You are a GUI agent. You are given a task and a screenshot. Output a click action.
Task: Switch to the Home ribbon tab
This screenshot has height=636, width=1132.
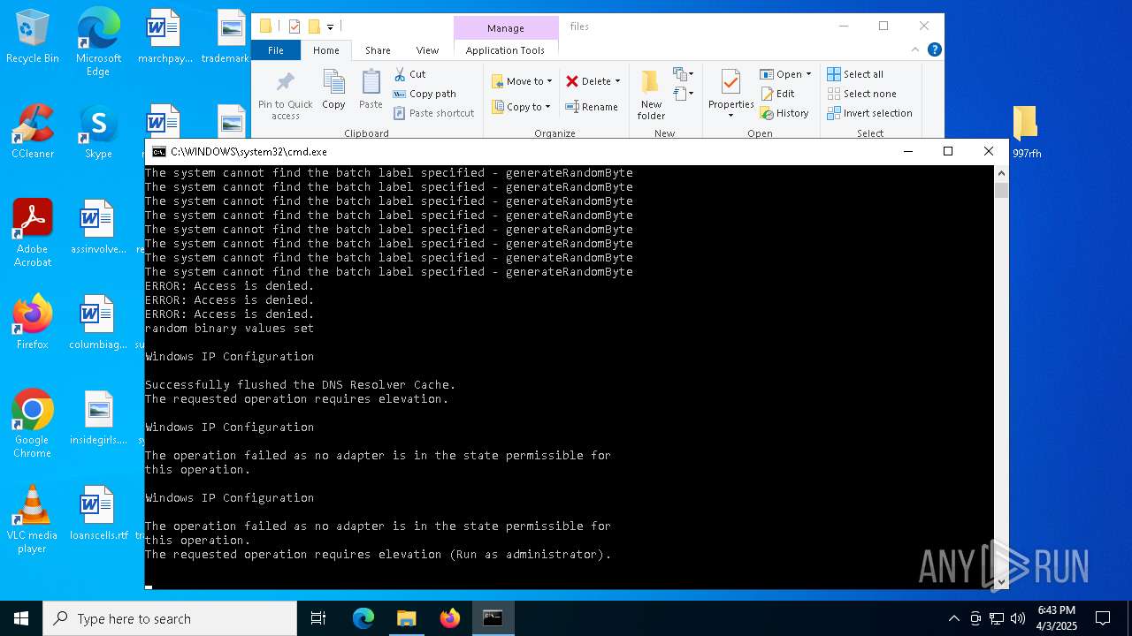[325, 50]
